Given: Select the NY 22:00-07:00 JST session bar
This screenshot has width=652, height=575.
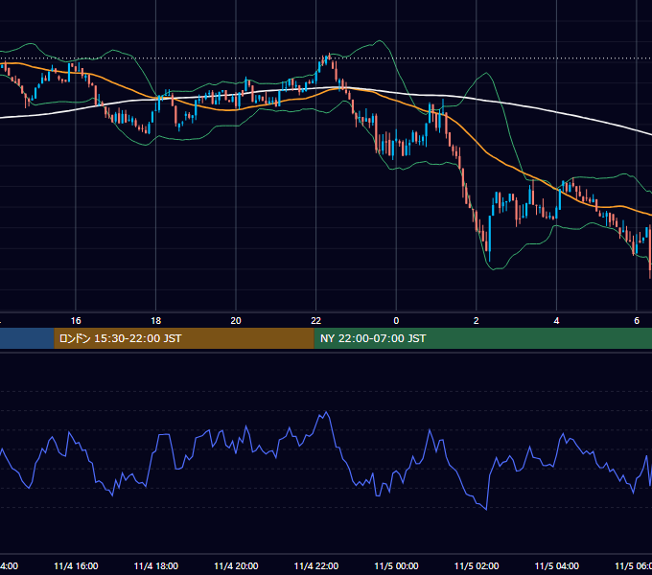Looking at the screenshot, I should coord(482,338).
